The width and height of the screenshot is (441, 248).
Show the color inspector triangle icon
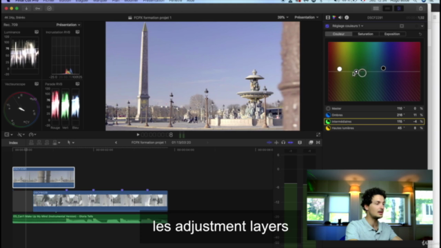pos(334,17)
